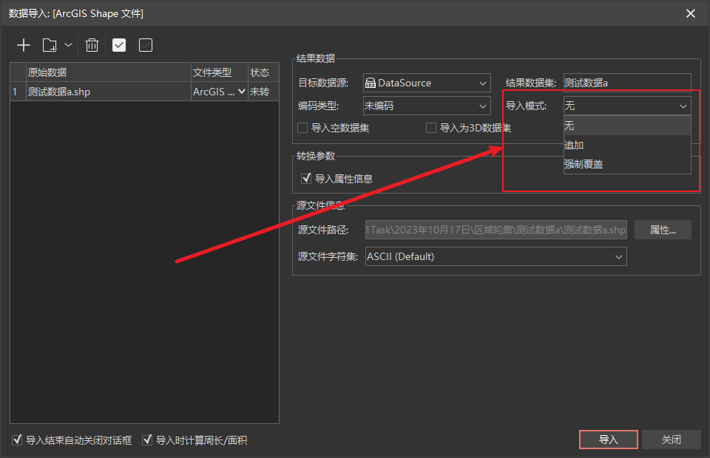Uncheck the 导入属性信息 checkbox
710x458 pixels.
[306, 179]
